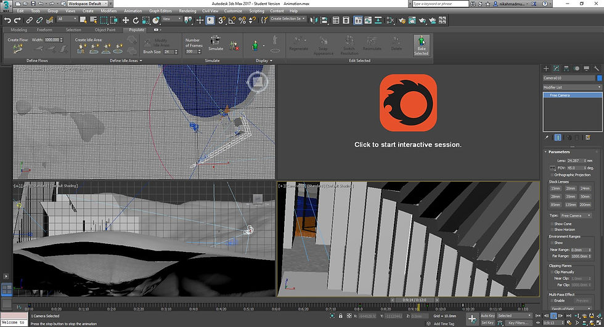Open the Graph Editors menu
This screenshot has width=604, height=327.
pos(161,10)
